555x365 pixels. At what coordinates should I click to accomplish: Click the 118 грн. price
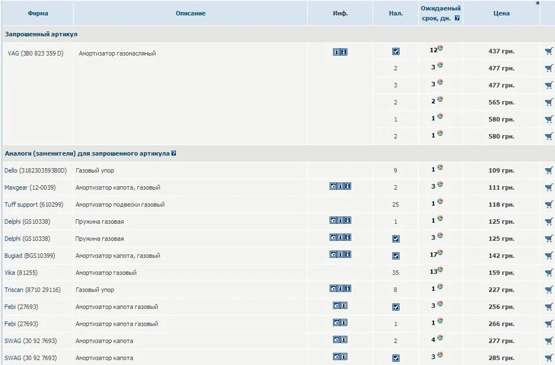[x=501, y=205]
